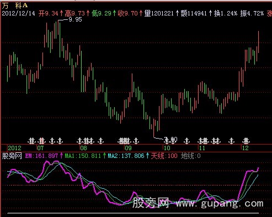Click the 9.95 peak price label
272x217 pixels.
pos(75,19)
